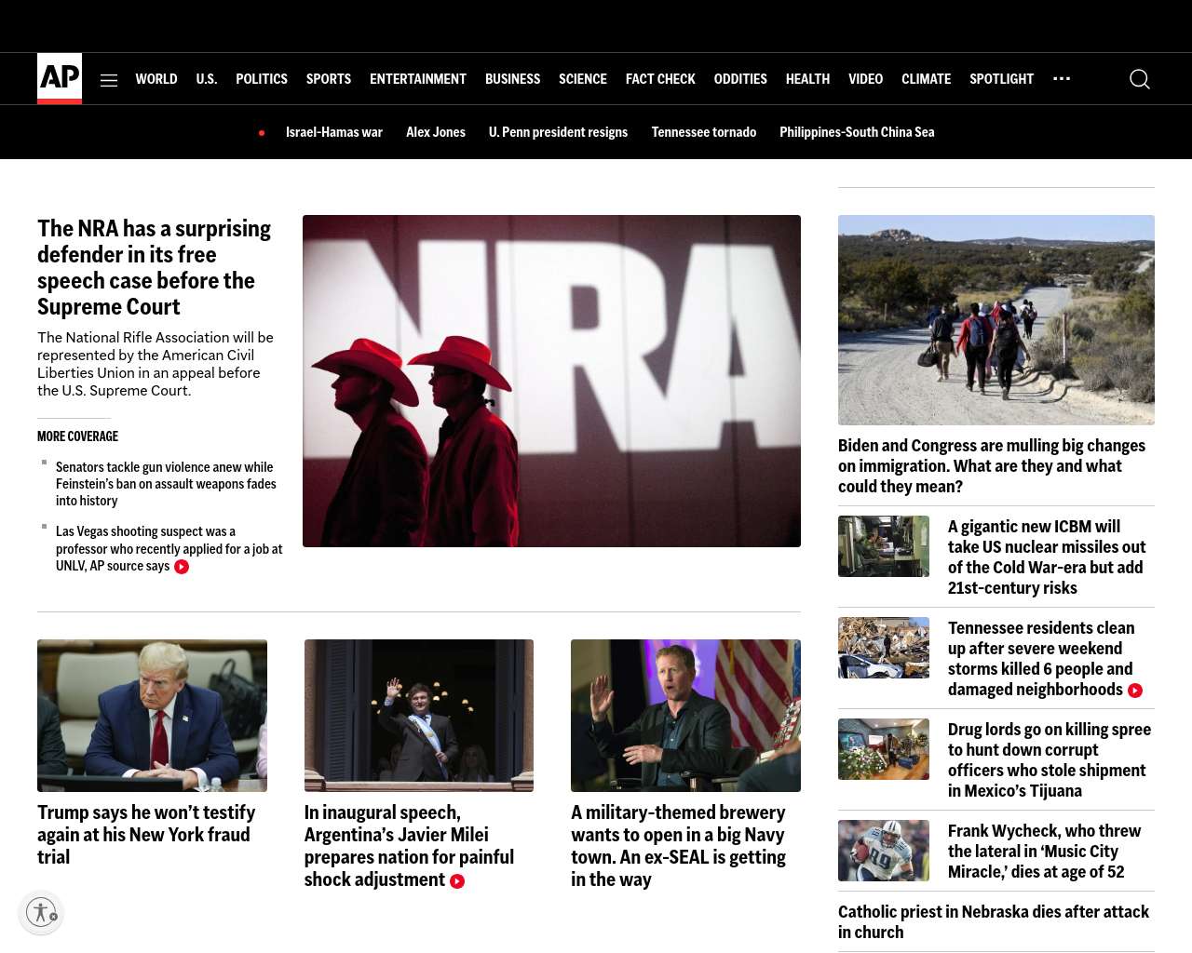
Task: Read National Rifle Association summary text
Action: [156, 364]
